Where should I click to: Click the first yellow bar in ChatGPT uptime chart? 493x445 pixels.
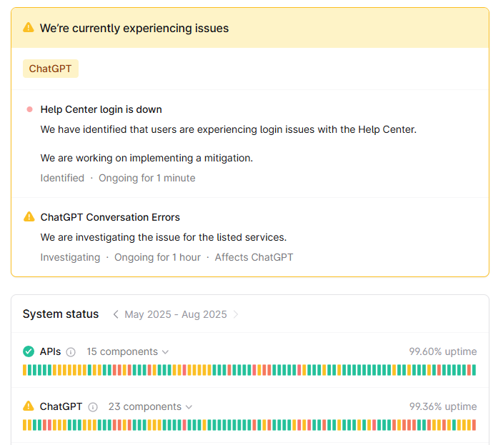tap(25, 425)
